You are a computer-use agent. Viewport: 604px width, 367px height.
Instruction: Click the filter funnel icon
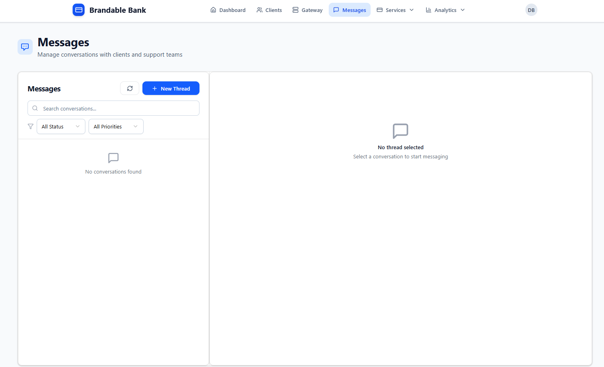(x=31, y=126)
